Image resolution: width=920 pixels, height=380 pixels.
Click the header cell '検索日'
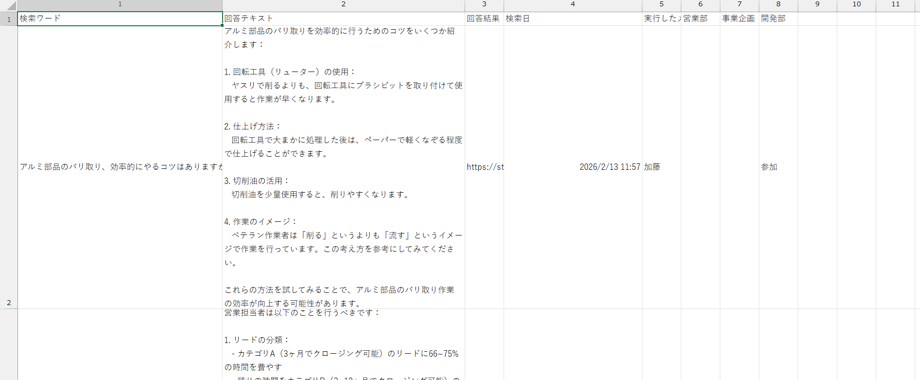tap(573, 18)
